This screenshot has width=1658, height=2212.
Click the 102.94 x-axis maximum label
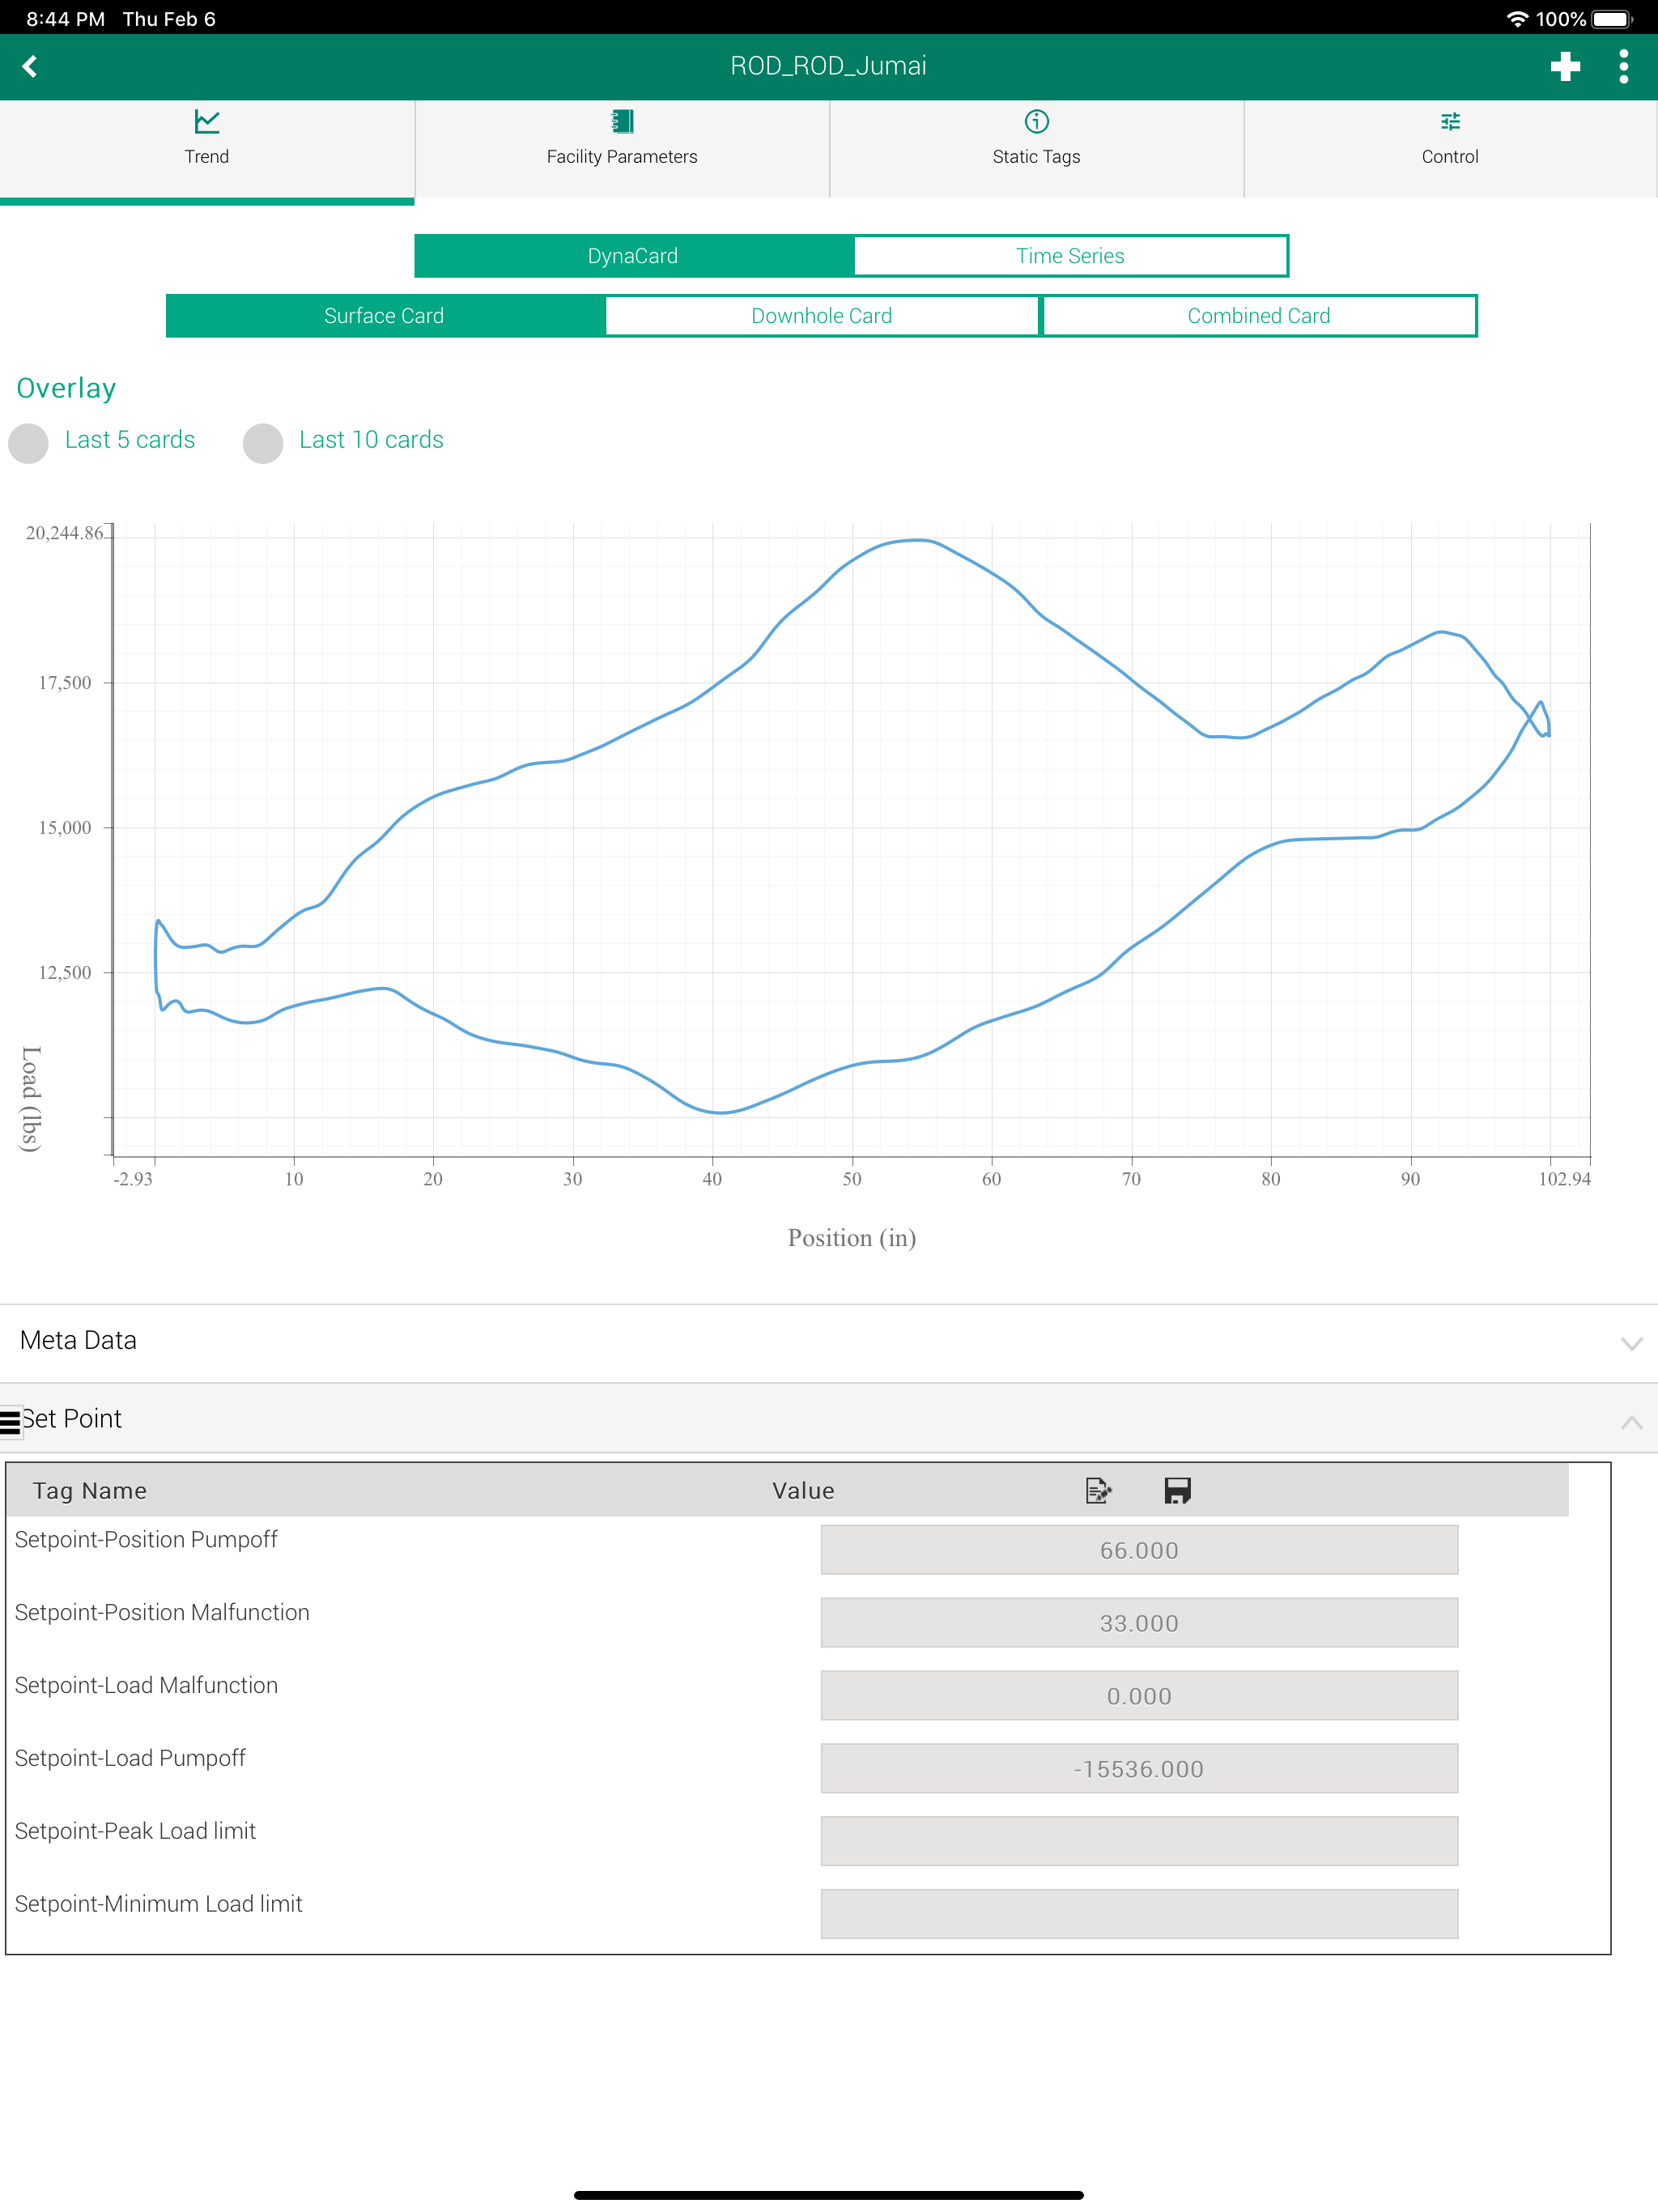click(1564, 1179)
